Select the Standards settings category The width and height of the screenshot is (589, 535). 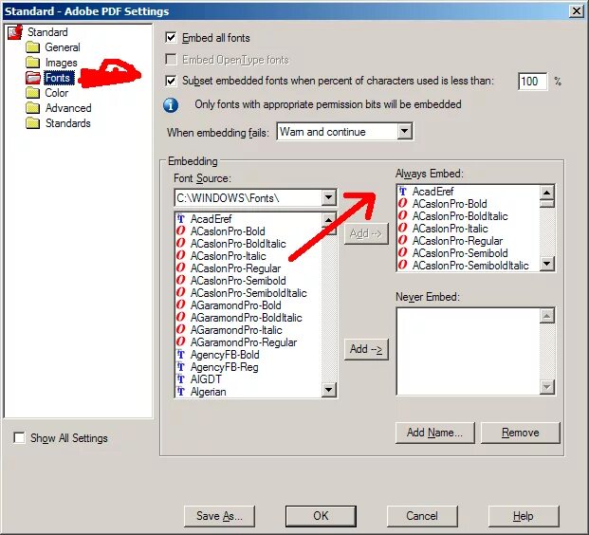pyautogui.click(x=68, y=123)
